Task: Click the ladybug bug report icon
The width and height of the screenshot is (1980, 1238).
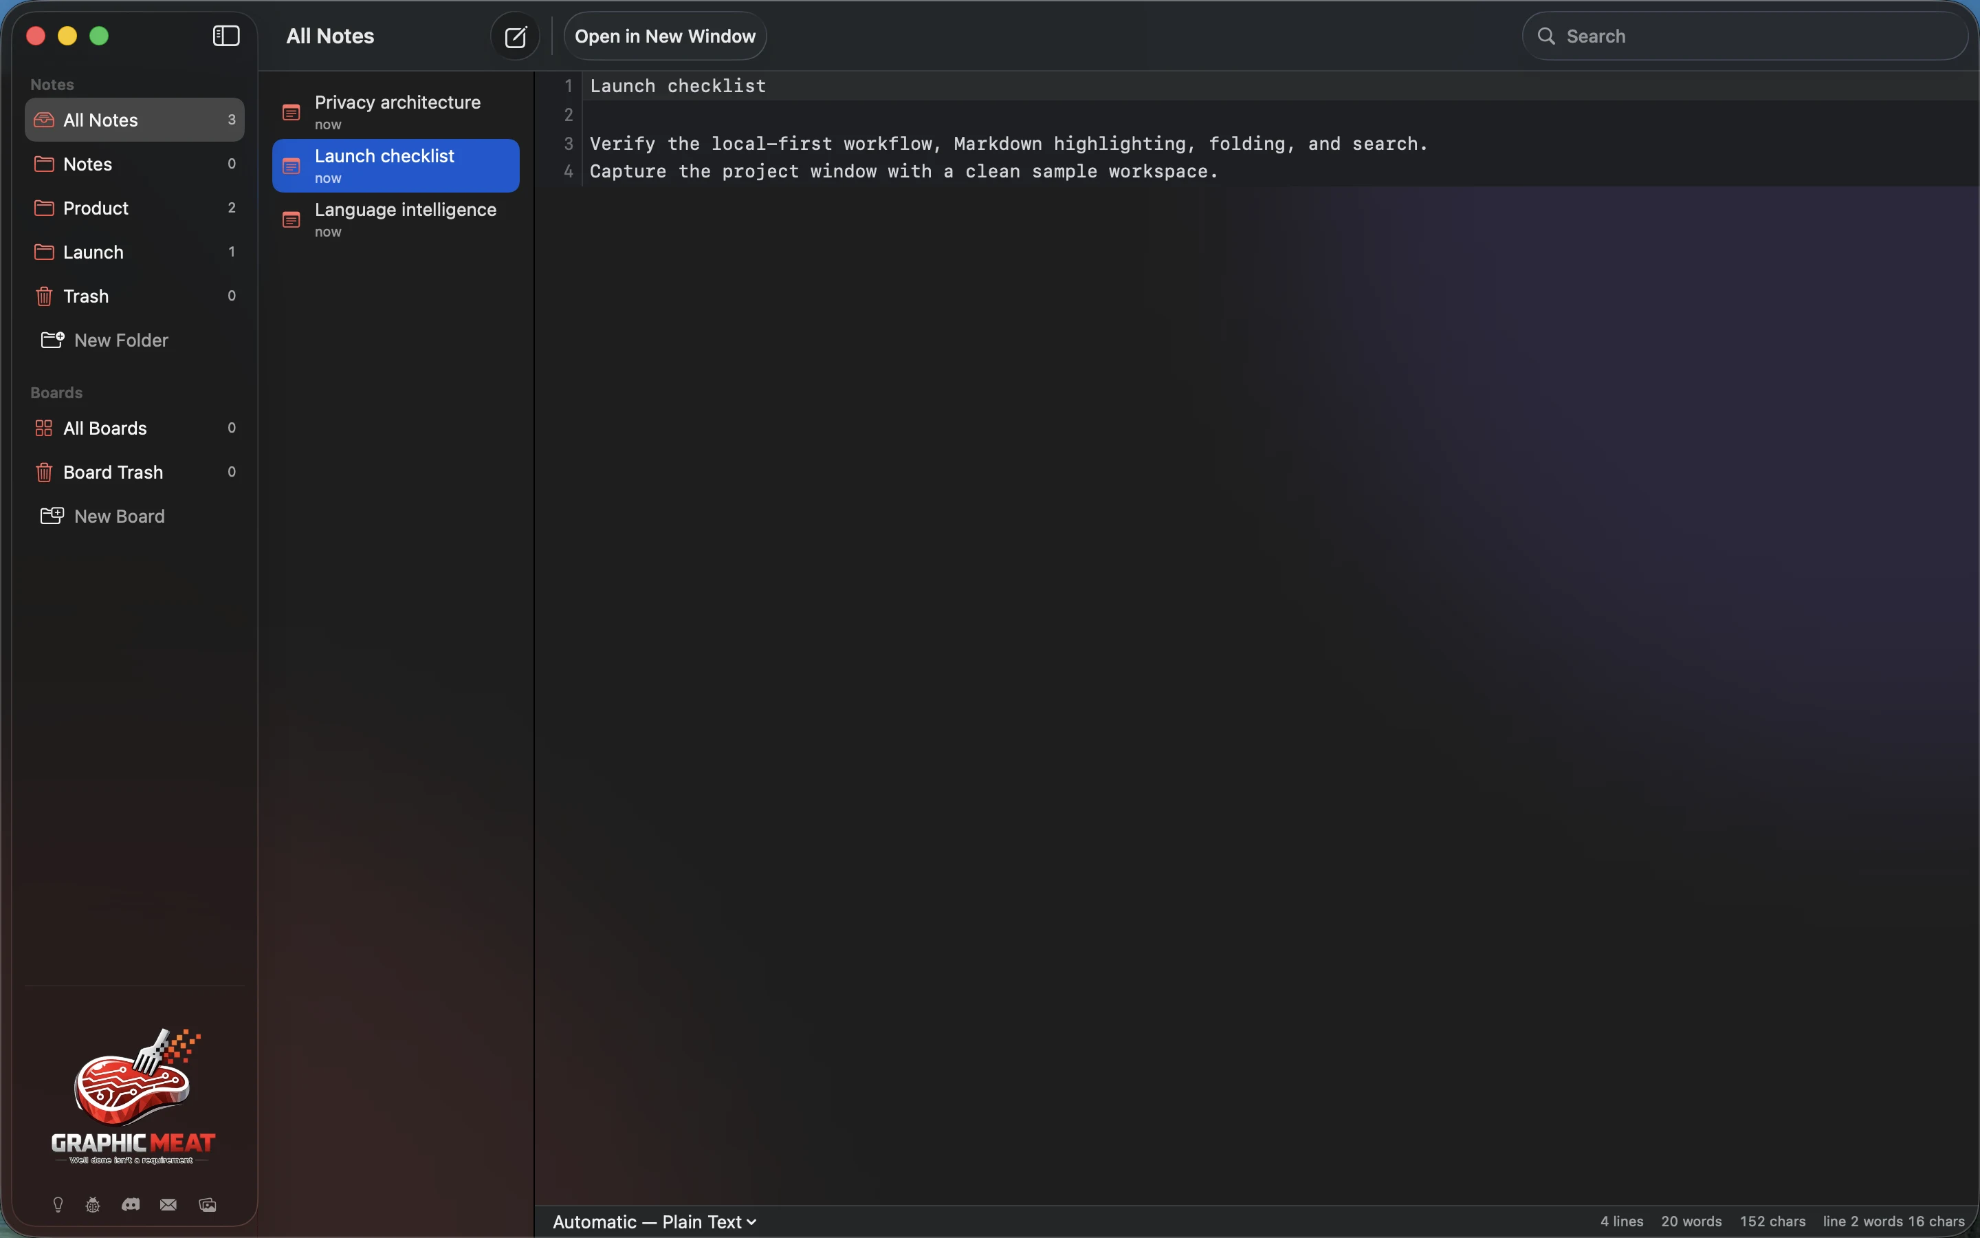Action: (93, 1204)
